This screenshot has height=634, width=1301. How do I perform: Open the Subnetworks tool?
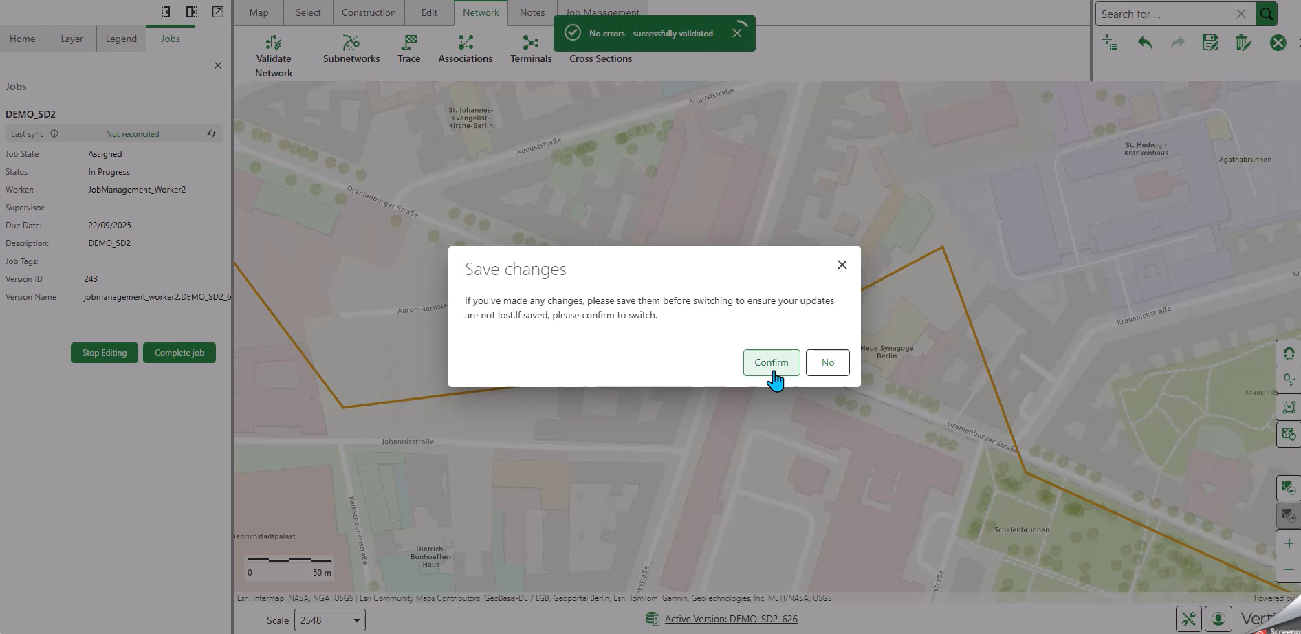pos(351,43)
